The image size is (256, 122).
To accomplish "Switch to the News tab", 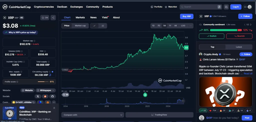I will 93,17.
